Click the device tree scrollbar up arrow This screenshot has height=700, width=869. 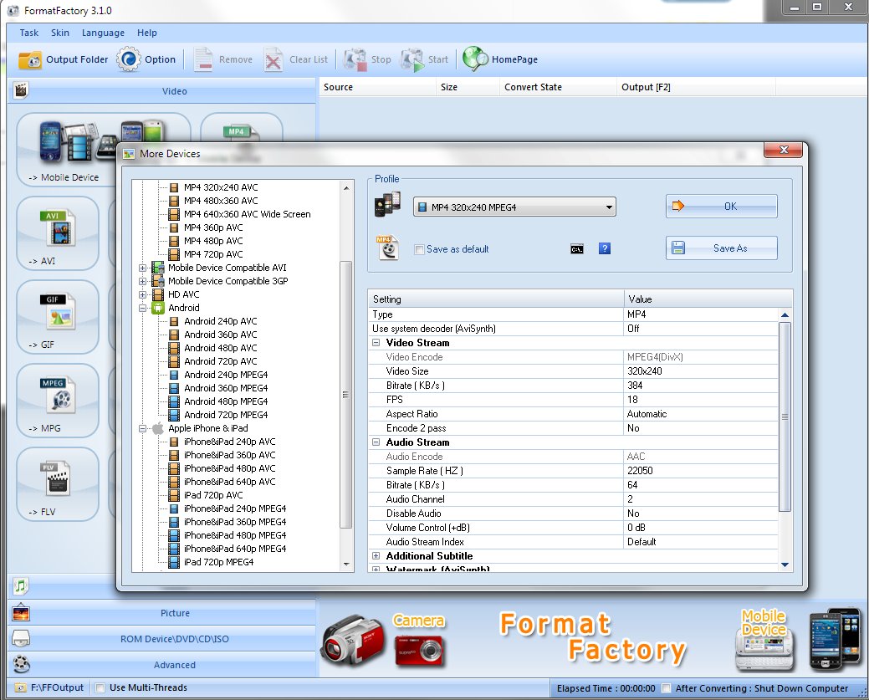[x=345, y=188]
